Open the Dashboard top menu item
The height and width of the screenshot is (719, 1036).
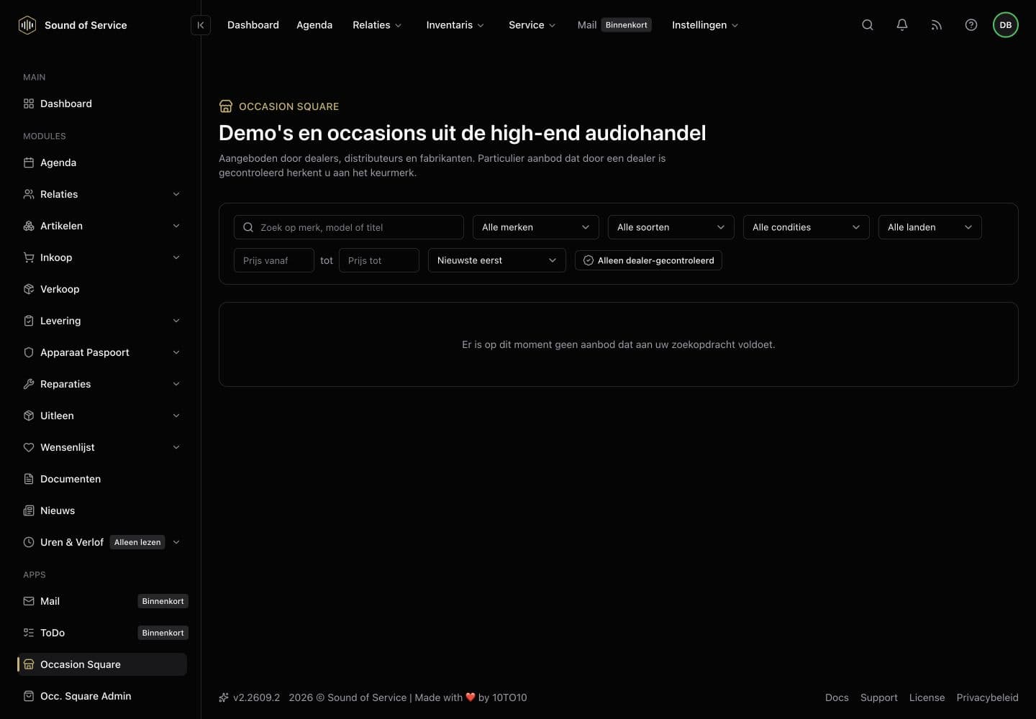tap(253, 25)
